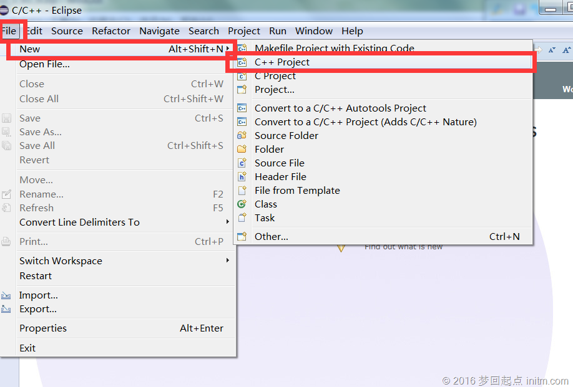Click the Export icon
Image resolution: width=573 pixels, height=387 pixels.
[x=6, y=309]
